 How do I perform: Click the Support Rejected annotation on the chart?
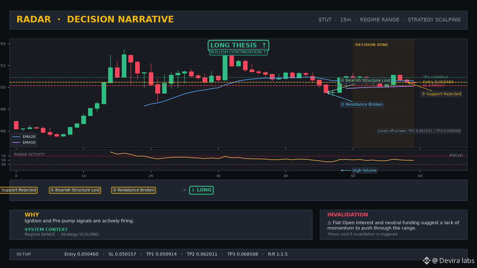[442, 94]
